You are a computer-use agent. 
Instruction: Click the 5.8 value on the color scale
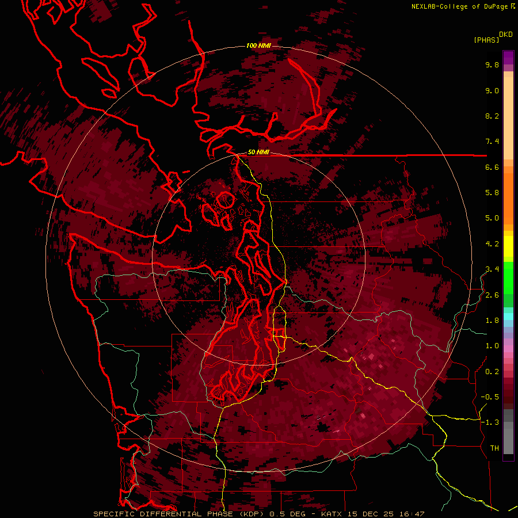tap(492, 193)
